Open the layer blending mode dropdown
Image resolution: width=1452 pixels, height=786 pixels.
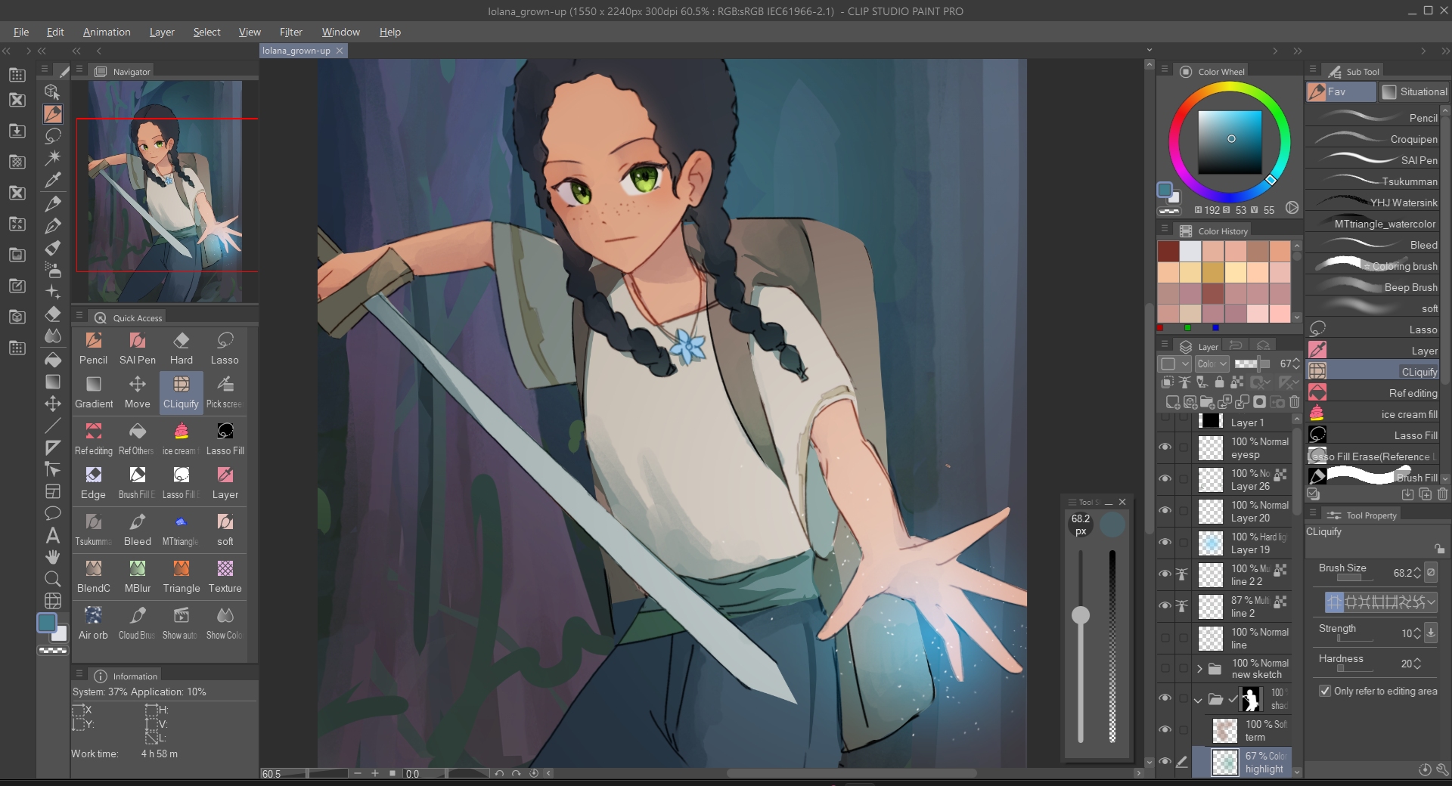(1212, 364)
